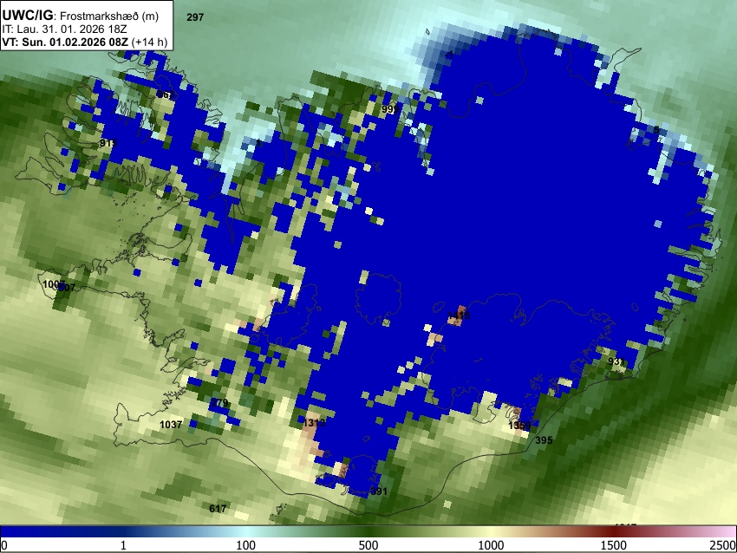Click the 'IT: Lau. 31. 01. 2026 18Z' line
This screenshot has height=553, width=737.
(64, 29)
